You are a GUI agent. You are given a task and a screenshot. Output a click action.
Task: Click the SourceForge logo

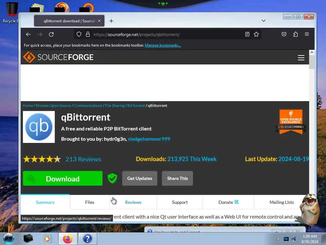(58, 57)
